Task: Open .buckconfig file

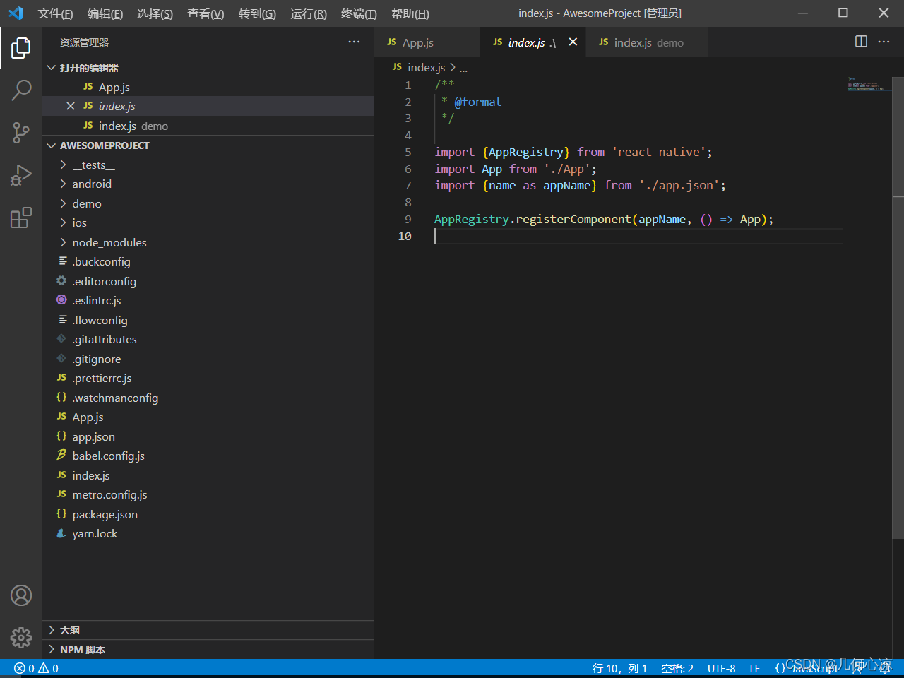Action: (x=208, y=261)
